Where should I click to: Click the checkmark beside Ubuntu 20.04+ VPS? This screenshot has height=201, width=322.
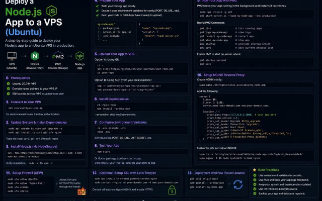(9, 84)
